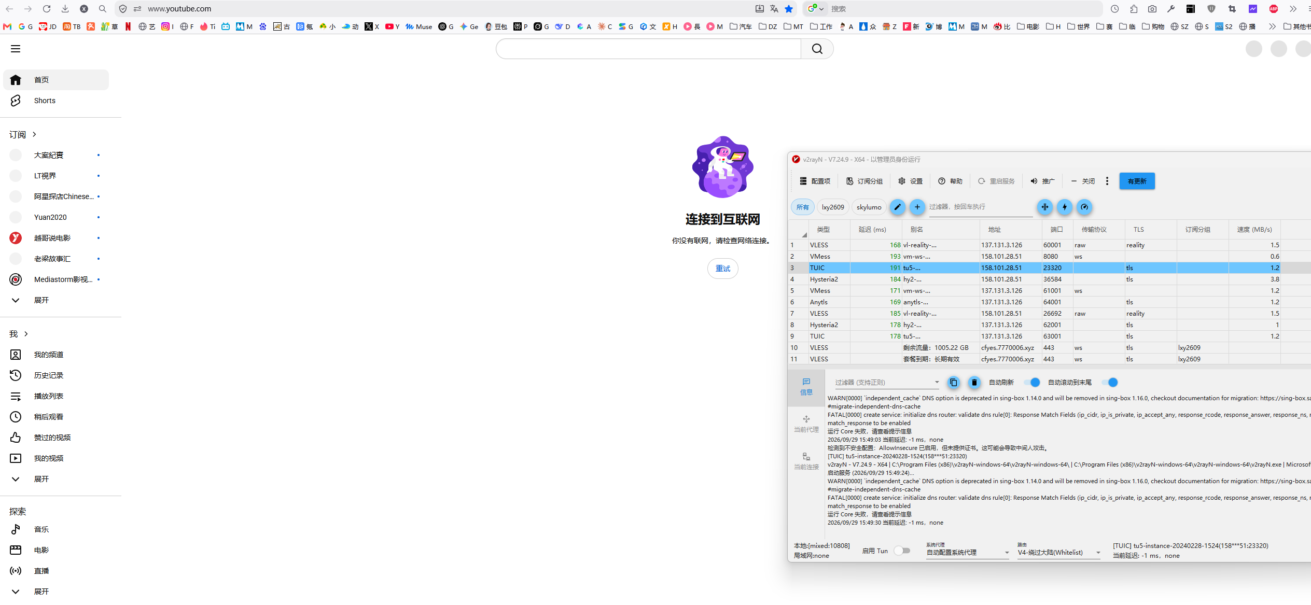Open the log filter regex dropdown

click(887, 383)
